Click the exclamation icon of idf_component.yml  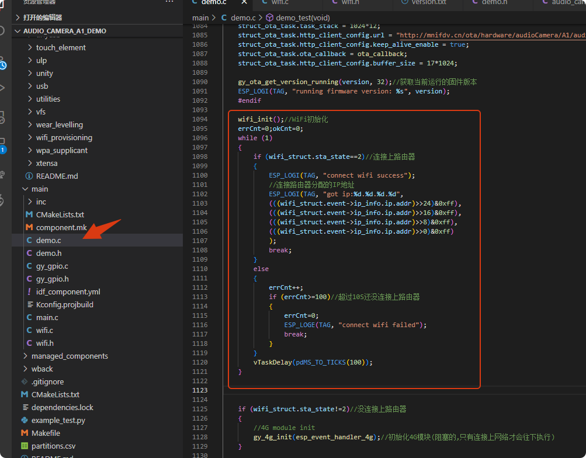click(x=29, y=292)
